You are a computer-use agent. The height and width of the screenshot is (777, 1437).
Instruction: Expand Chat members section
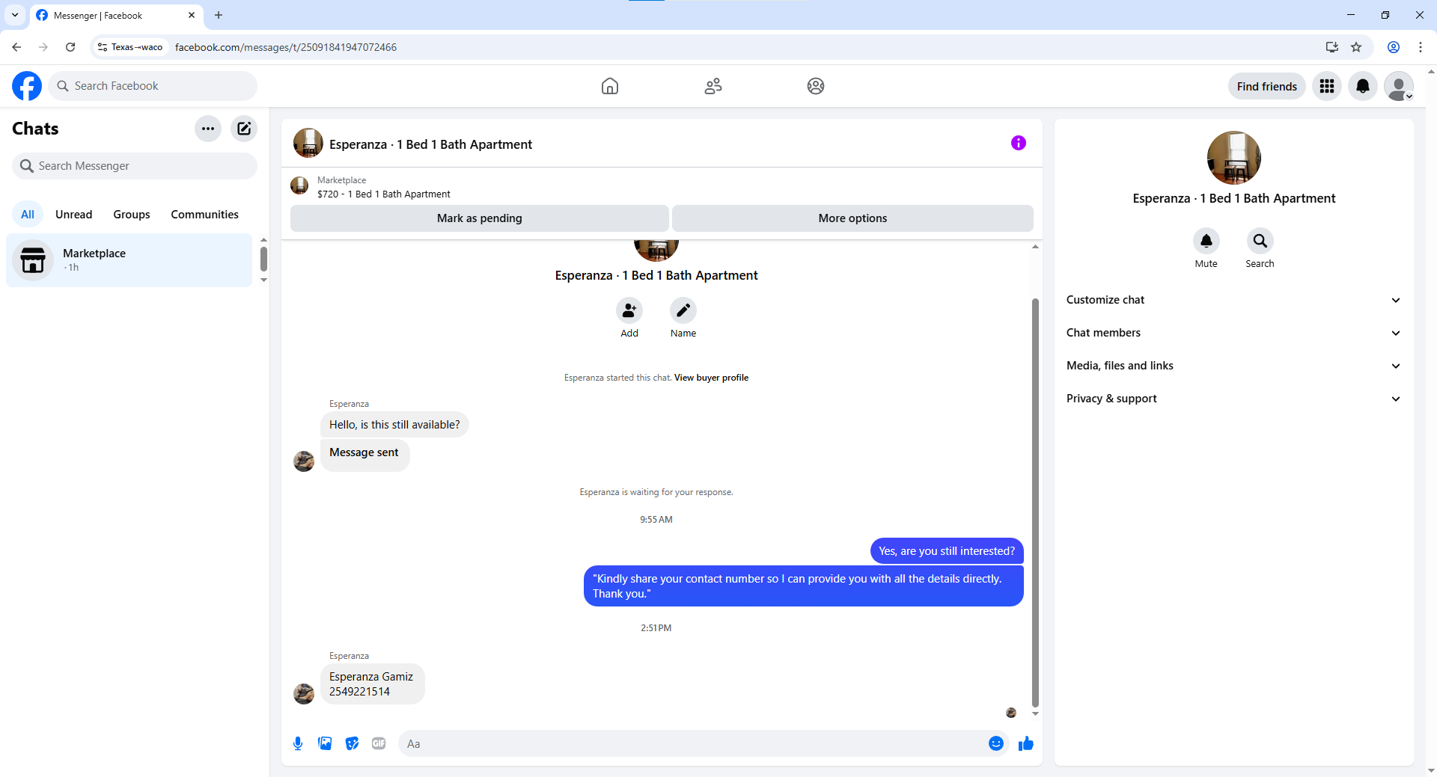1233,333
